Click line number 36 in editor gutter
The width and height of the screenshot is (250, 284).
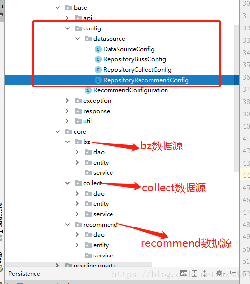pos(246,77)
